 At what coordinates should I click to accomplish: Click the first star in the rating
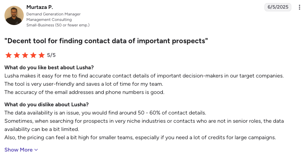click(9, 55)
